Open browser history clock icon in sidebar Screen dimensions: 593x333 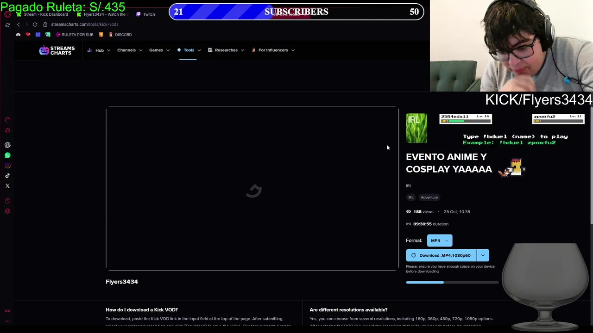(x=7, y=201)
